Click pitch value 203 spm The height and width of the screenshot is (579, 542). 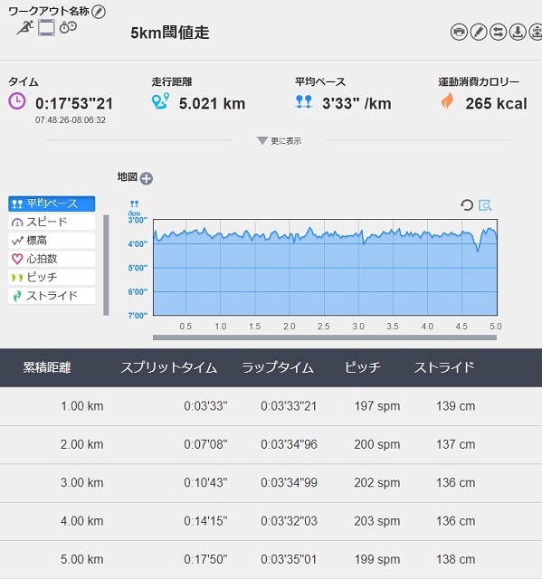tap(377, 521)
